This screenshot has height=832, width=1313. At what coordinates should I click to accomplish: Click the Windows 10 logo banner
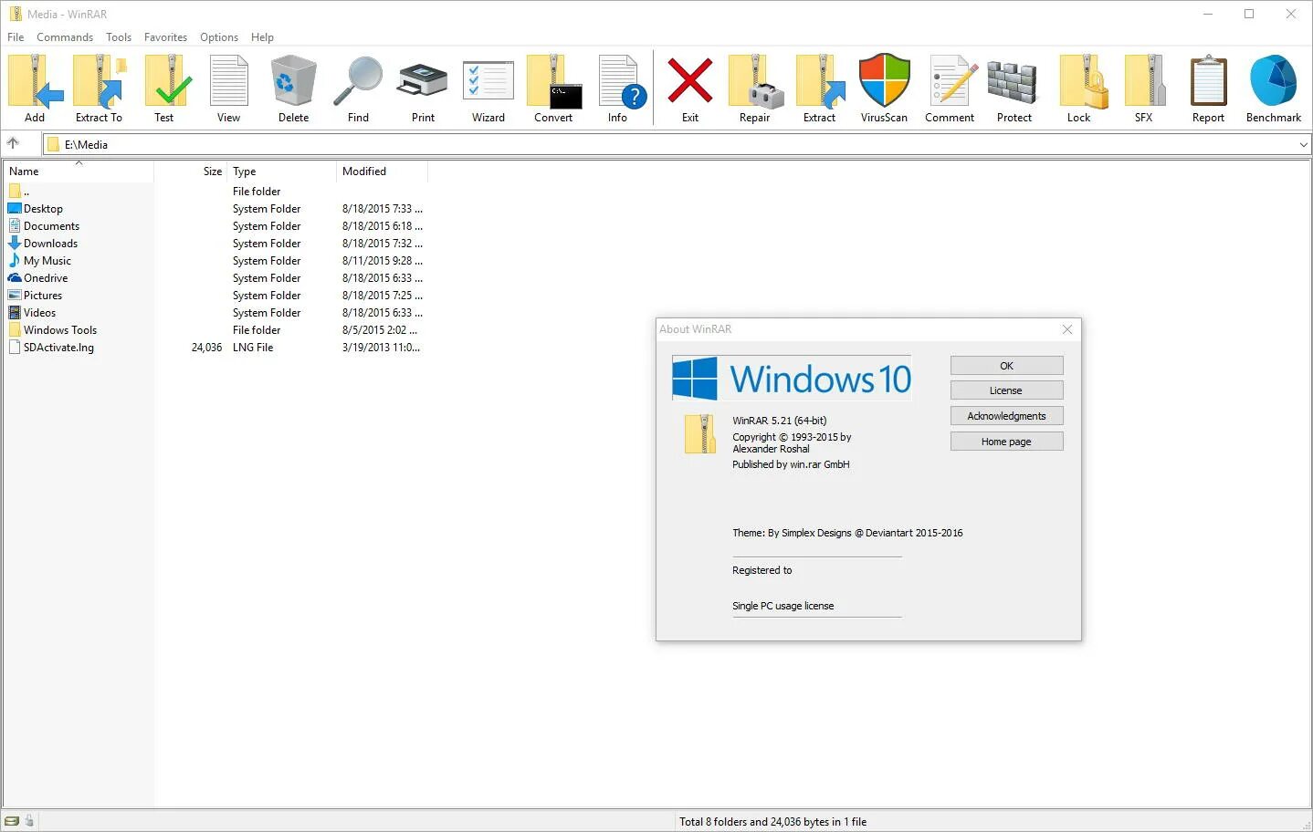792,378
